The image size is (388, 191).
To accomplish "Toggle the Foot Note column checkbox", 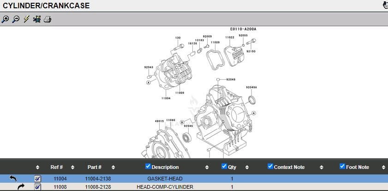I will (342, 167).
